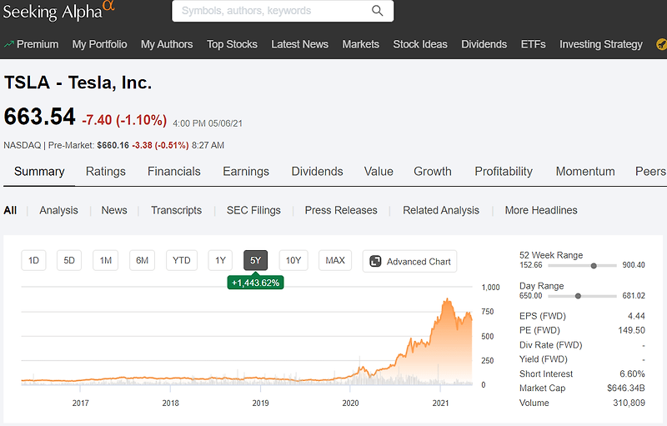
Task: Set chart range to 10Y
Action: pyautogui.click(x=293, y=260)
